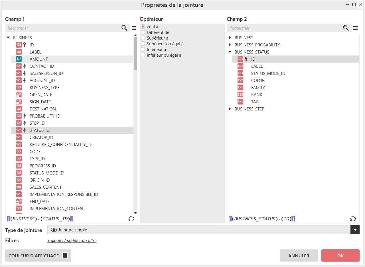Screen dimensions: 365x267
Task: Collapse the BUSINESS tree in Champ 1
Action: coord(8,38)
